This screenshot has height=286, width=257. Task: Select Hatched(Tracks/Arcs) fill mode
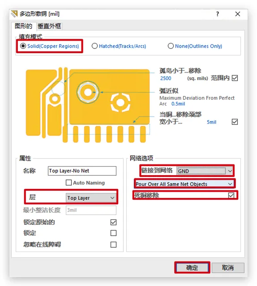(119, 46)
